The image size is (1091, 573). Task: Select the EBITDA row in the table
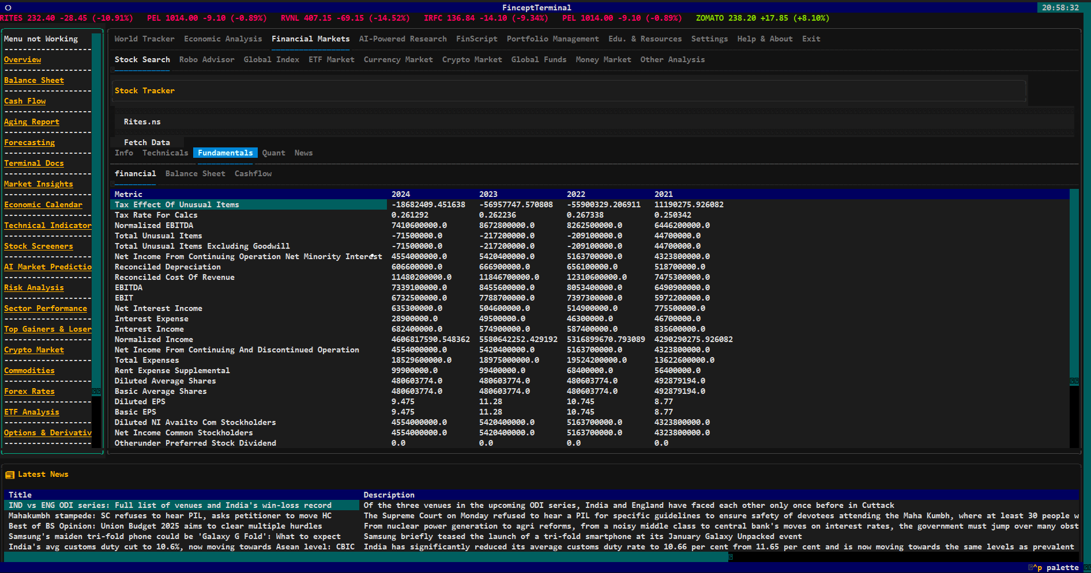click(129, 287)
